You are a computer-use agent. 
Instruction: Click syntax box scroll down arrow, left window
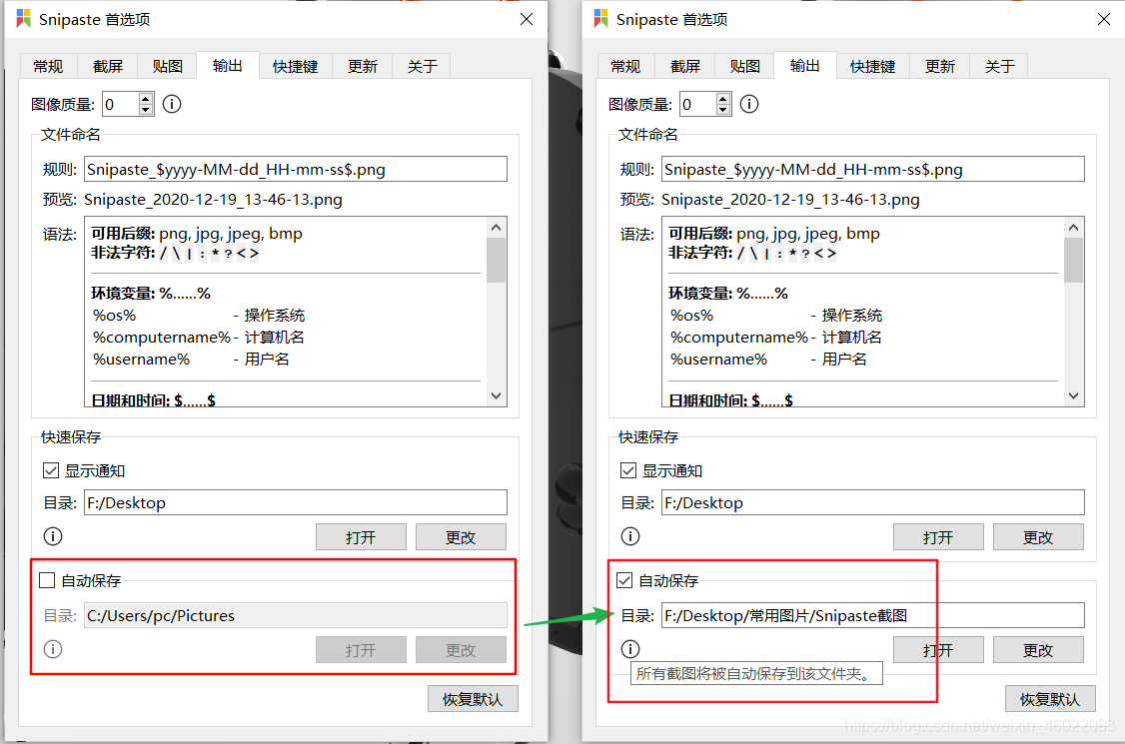point(496,396)
